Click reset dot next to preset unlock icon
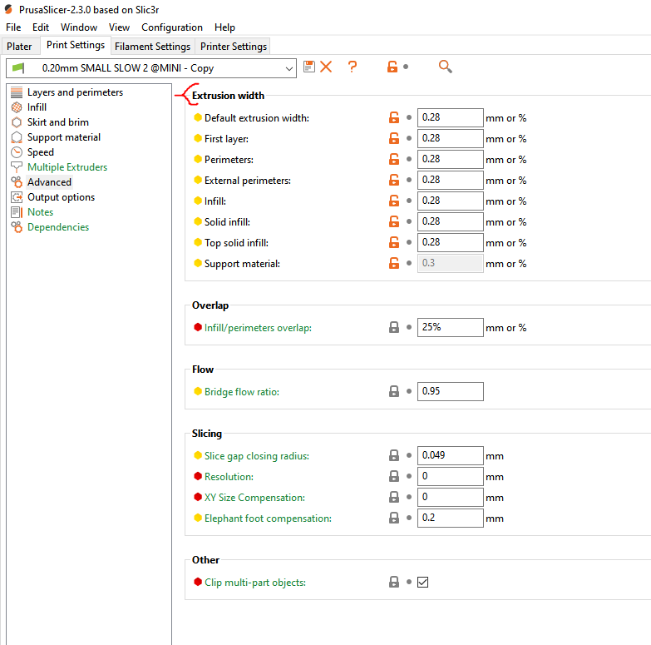 coord(406,67)
